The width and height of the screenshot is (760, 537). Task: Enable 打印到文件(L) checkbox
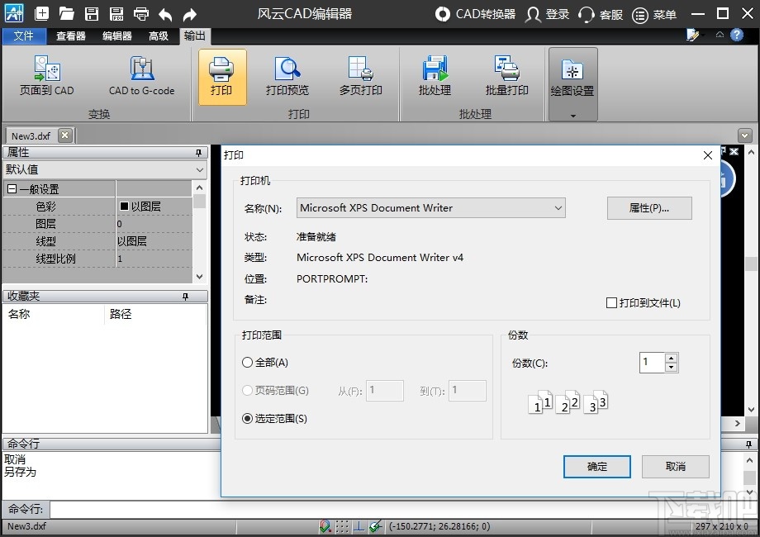pos(611,303)
